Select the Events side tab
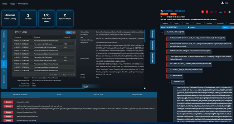234x124 pixels. (x=4, y=64)
